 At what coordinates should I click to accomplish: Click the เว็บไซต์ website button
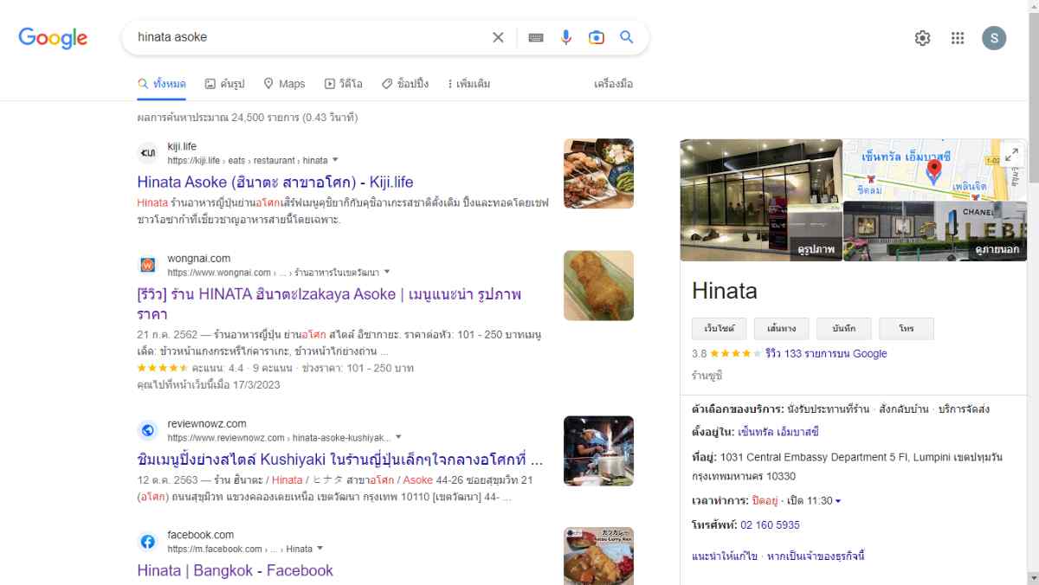(719, 329)
